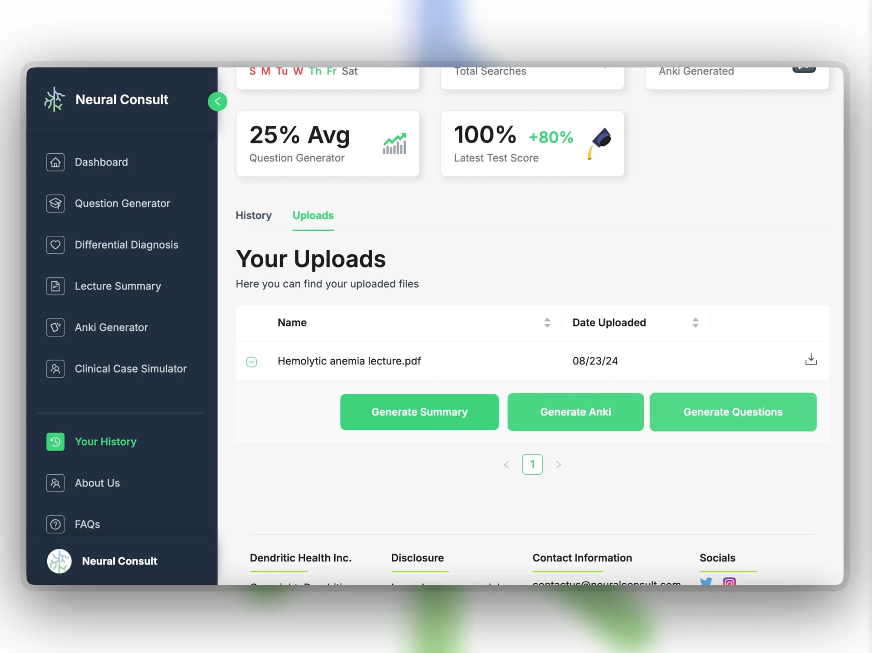Click the About Us sidebar icon

pos(55,482)
